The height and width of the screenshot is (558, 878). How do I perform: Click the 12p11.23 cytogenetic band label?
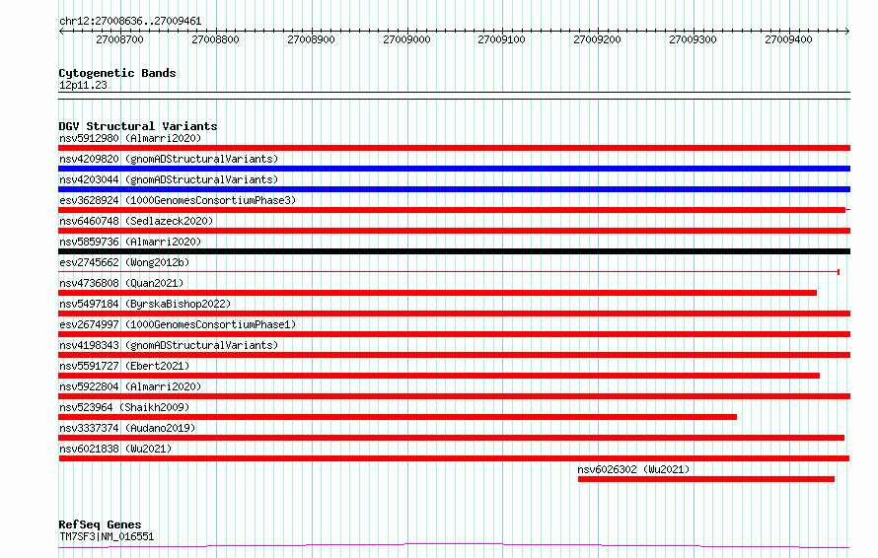click(x=83, y=85)
